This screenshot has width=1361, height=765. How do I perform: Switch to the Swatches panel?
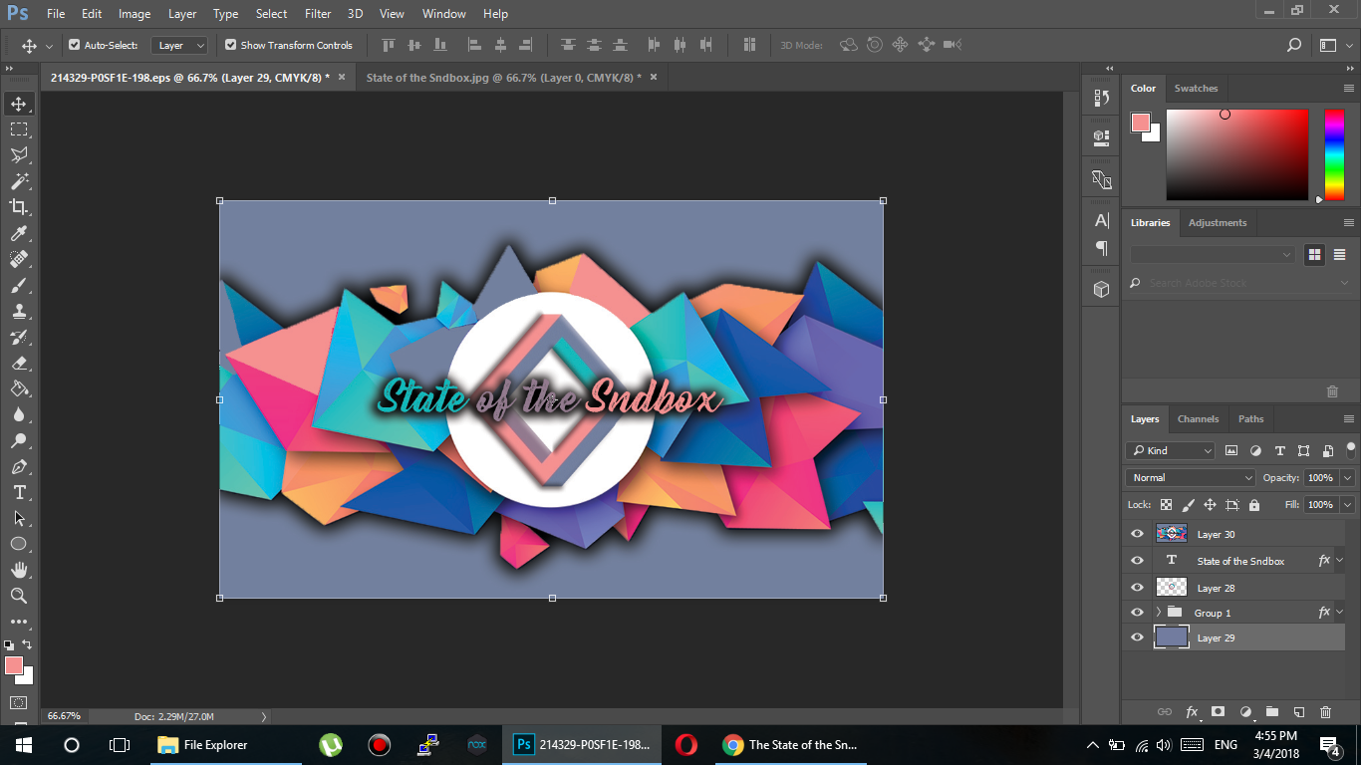pyautogui.click(x=1196, y=88)
